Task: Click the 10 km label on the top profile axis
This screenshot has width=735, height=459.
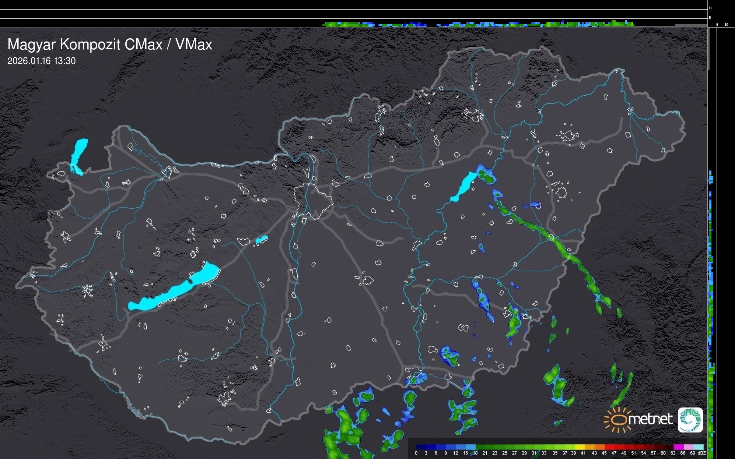Action: (x=711, y=8)
